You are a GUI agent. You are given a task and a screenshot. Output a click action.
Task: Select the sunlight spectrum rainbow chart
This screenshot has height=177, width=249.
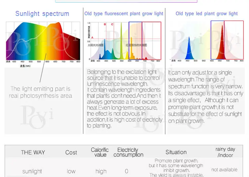click(x=43, y=42)
